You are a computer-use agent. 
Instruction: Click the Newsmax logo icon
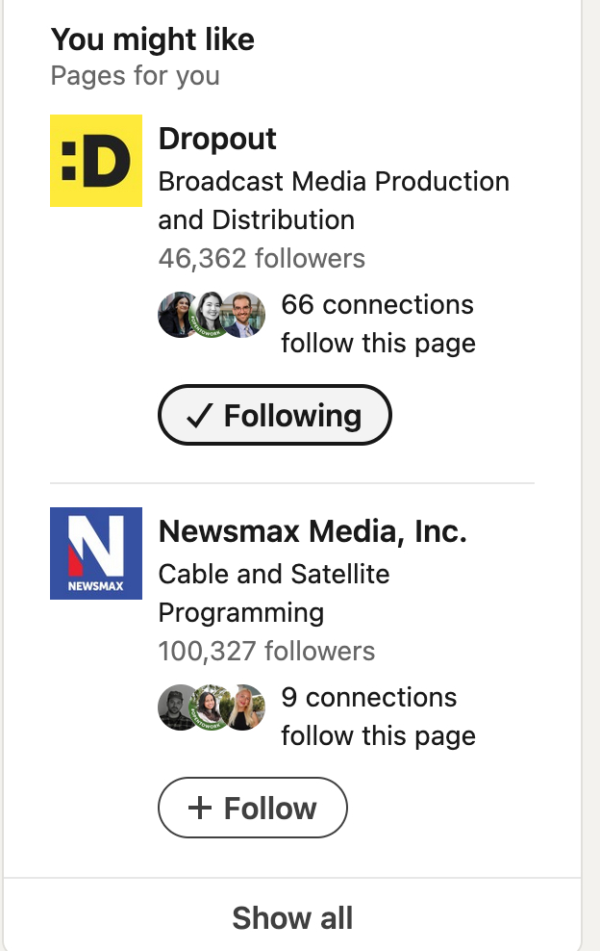(x=96, y=553)
